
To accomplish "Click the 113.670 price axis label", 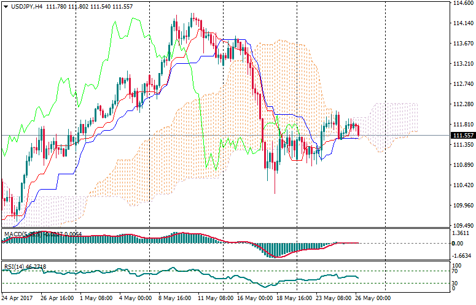I will pos(461,44).
